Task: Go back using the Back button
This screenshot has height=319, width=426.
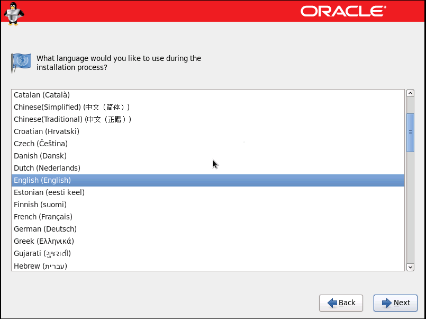Action: [341, 303]
